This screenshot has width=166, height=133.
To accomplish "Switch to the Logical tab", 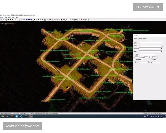I will [140, 39].
